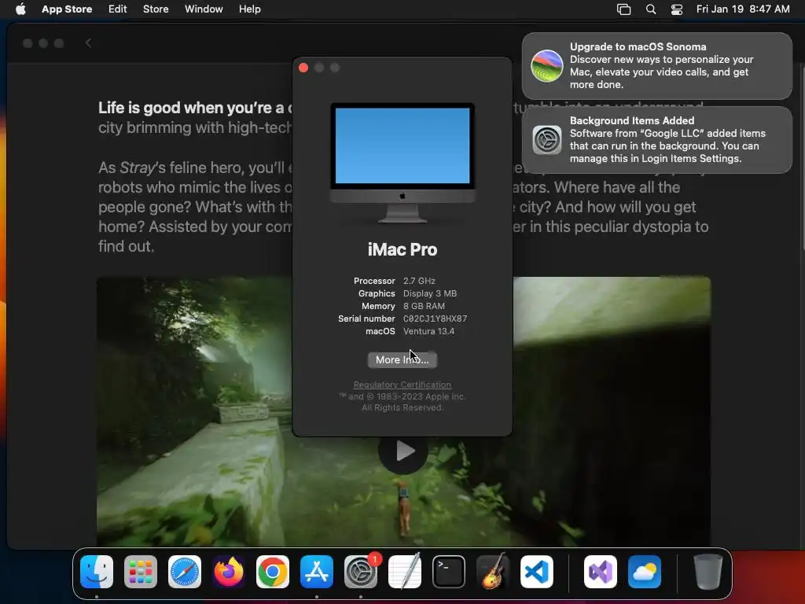Open the Store menu

tap(156, 9)
